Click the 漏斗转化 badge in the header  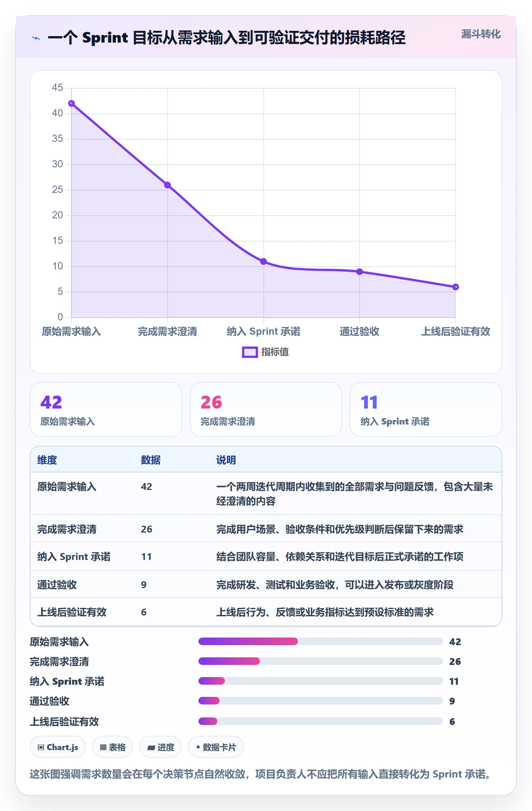(481, 34)
